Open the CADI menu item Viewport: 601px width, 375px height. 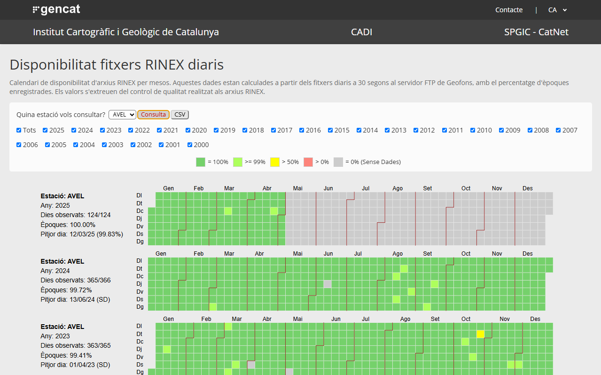point(361,32)
